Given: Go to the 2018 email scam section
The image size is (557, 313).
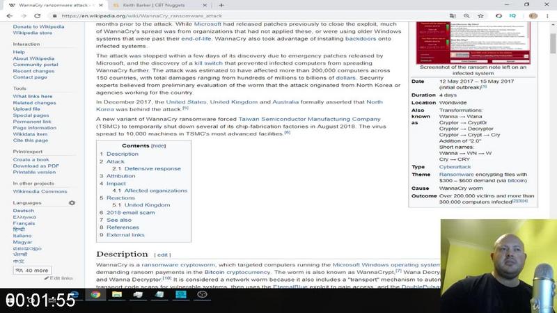Looking at the screenshot, I should point(130,213).
